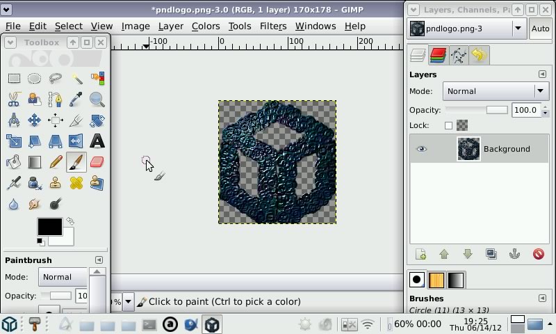Click the Auto button
Image resolution: width=556 pixels, height=334 pixels.
tap(540, 29)
